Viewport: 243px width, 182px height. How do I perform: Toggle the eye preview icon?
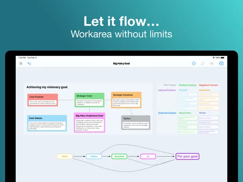point(212,63)
